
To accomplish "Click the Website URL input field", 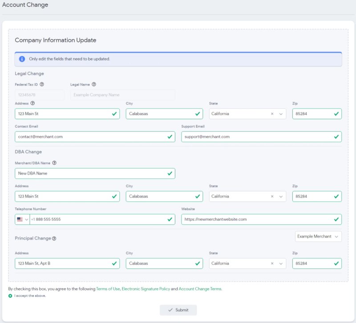I will 261,219.
